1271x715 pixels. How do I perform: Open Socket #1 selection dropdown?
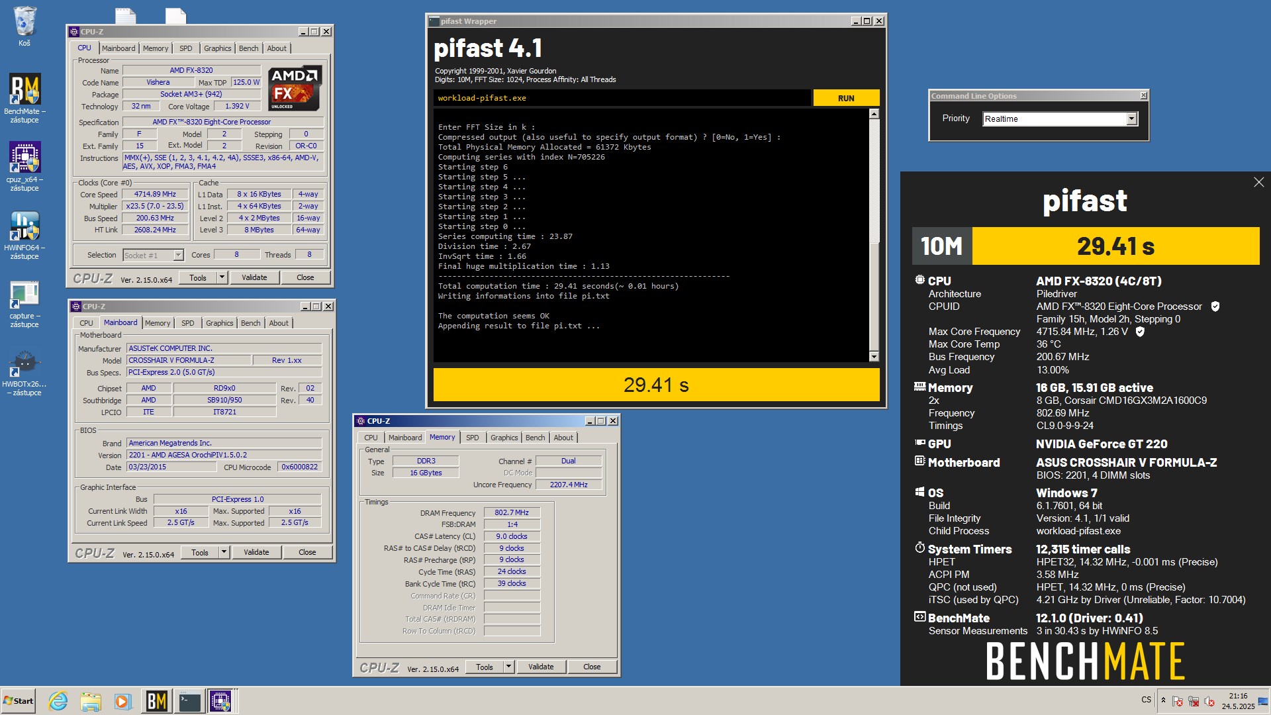[x=178, y=256]
